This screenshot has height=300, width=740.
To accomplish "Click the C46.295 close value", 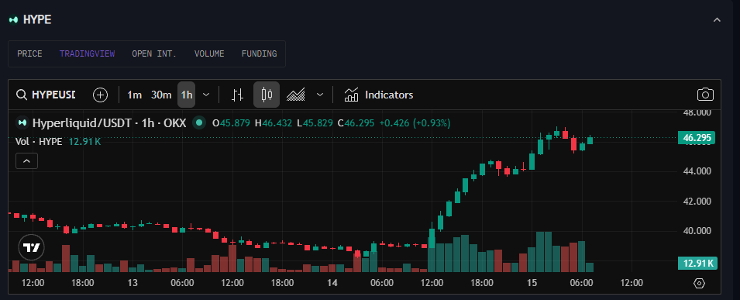I will (x=356, y=123).
